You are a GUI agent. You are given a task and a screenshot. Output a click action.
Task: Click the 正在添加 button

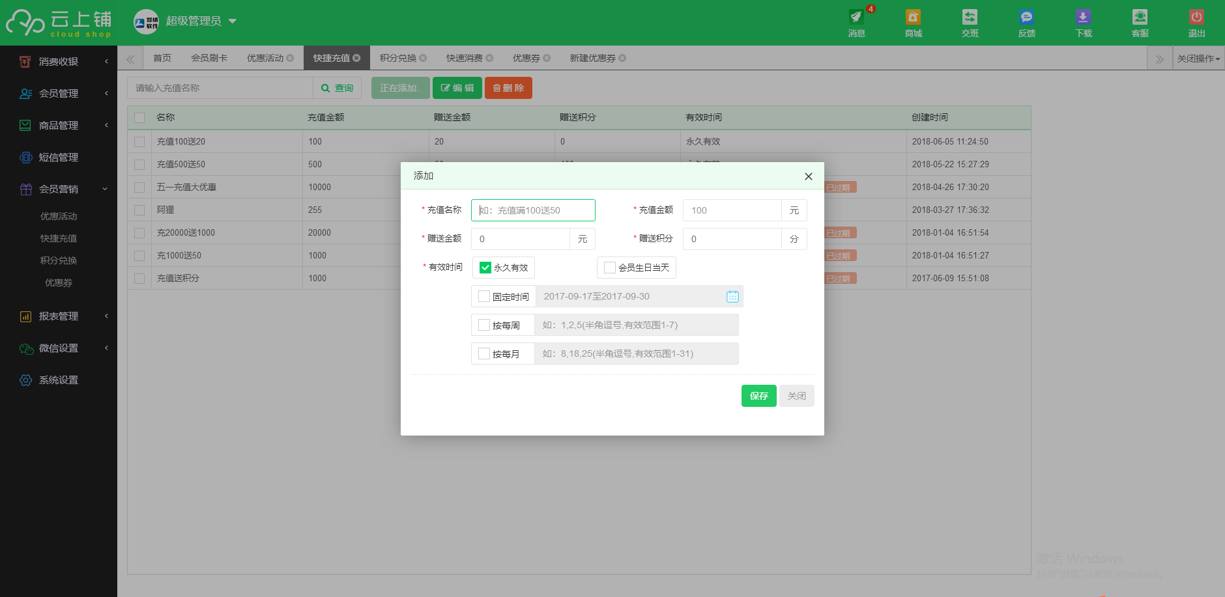(x=400, y=88)
